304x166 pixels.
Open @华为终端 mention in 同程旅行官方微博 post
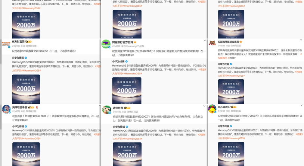[x=118, y=61]
